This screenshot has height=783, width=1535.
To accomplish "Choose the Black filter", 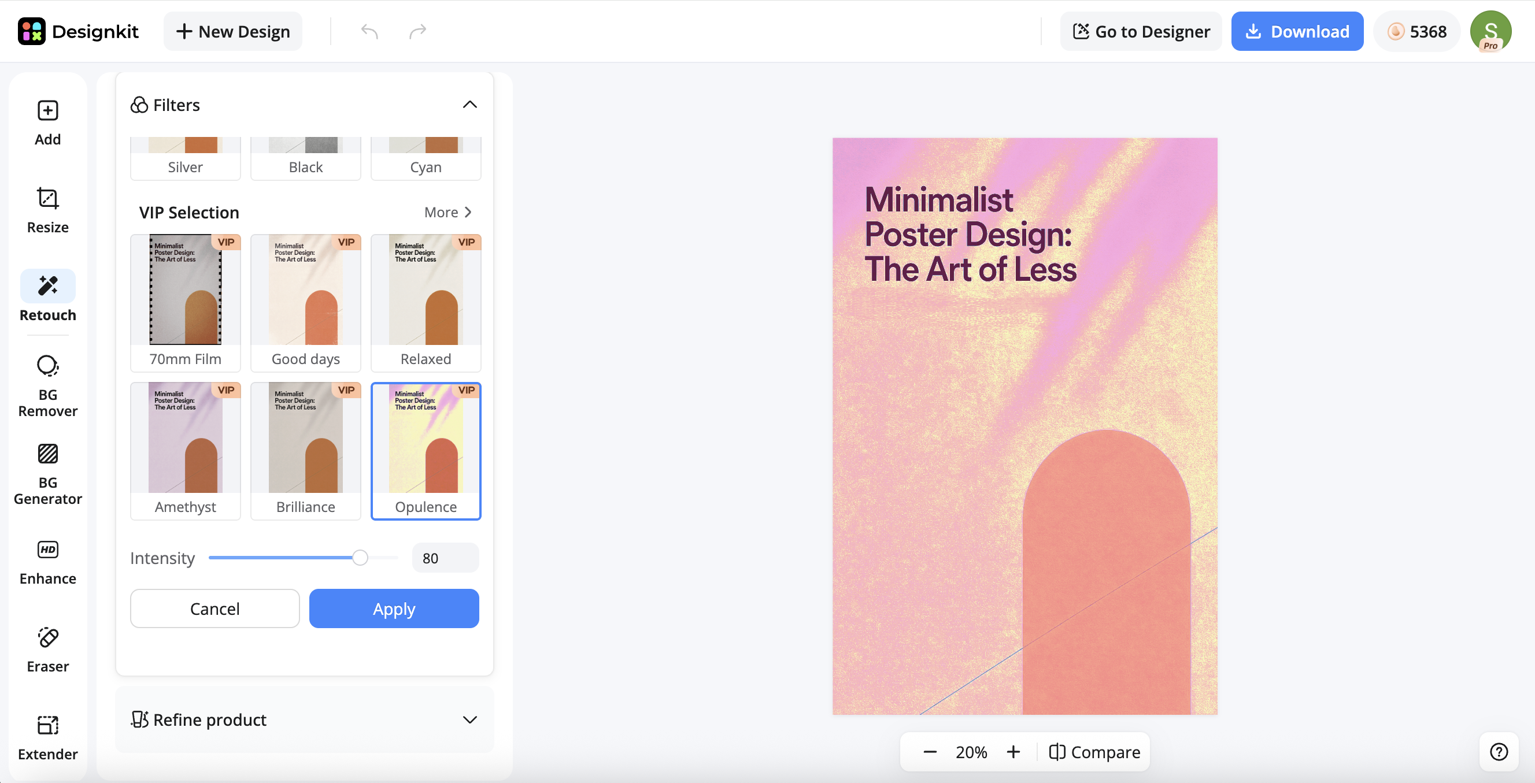I will [x=306, y=158].
